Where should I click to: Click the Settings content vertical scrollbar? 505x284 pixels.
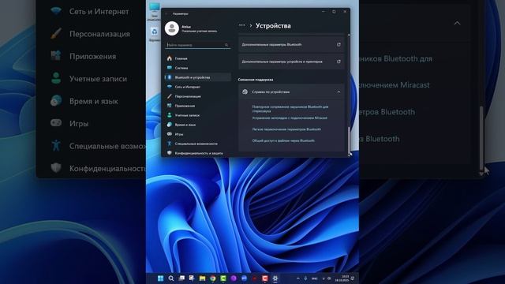pyautogui.click(x=349, y=140)
